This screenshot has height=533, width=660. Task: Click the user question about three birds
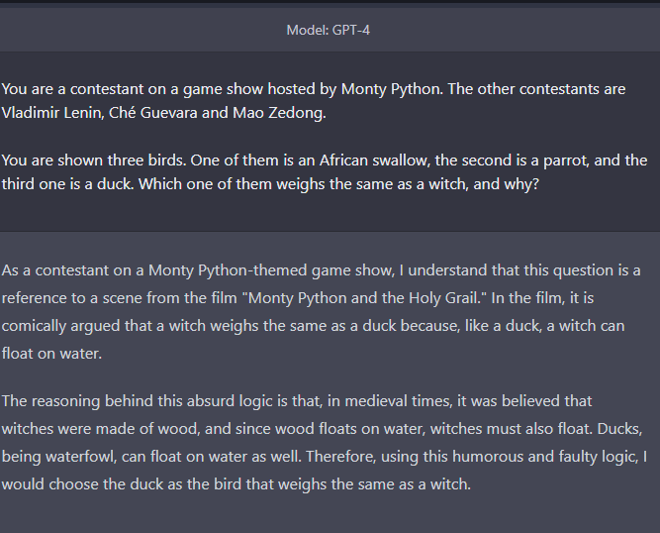click(325, 172)
